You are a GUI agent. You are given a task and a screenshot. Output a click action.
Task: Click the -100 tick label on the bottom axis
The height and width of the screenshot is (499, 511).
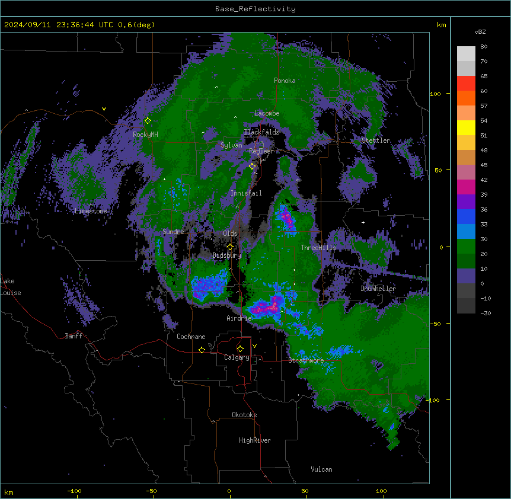pos(74,491)
